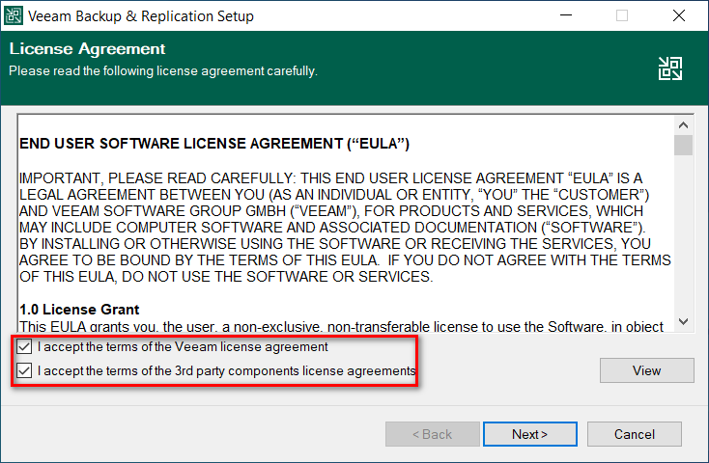Click the EULA heading text
The image size is (709, 463).
pos(213,144)
